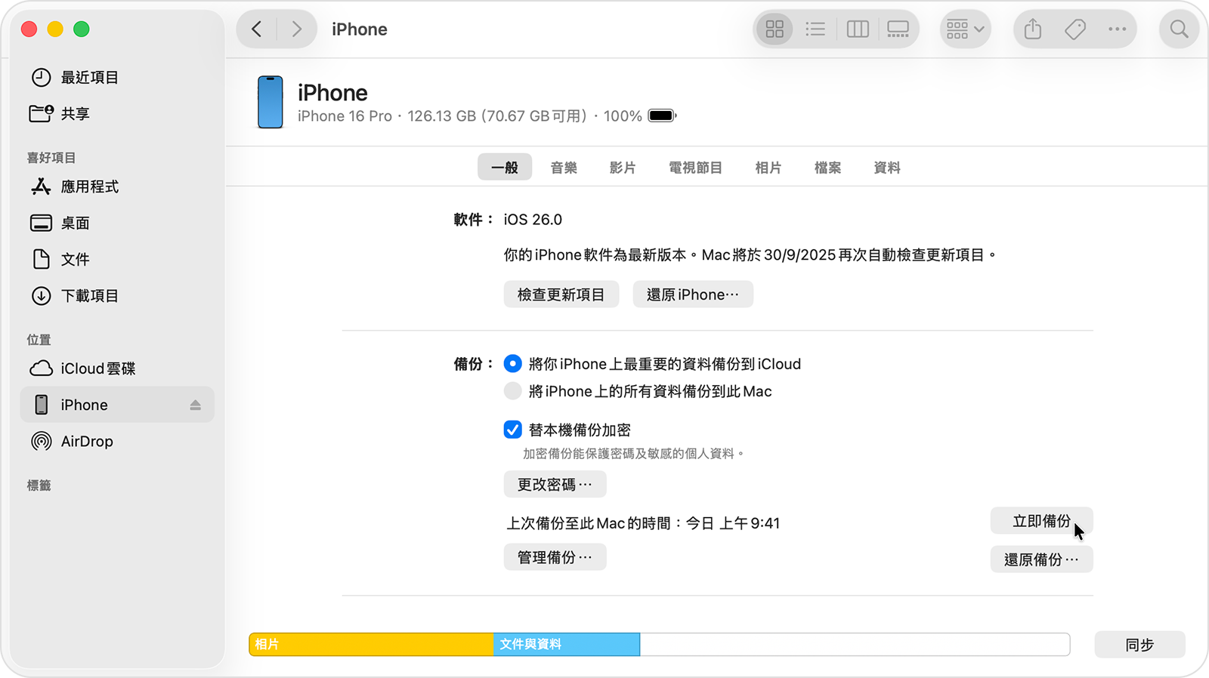
Task: Switch to list view
Action: (815, 29)
